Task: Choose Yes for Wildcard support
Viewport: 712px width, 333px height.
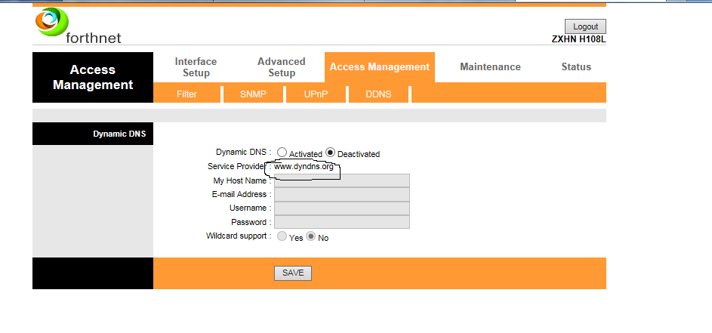Action: pos(282,236)
